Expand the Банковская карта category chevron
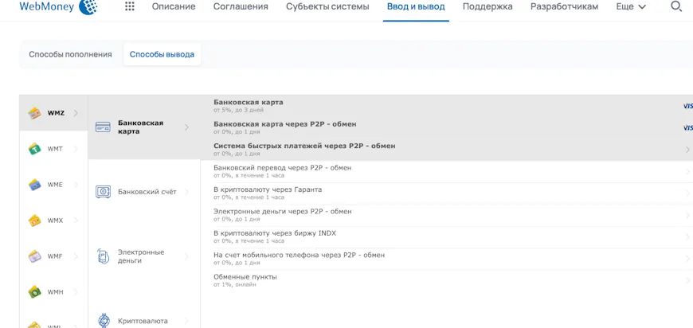Image resolution: width=693 pixels, height=328 pixels. (186, 127)
